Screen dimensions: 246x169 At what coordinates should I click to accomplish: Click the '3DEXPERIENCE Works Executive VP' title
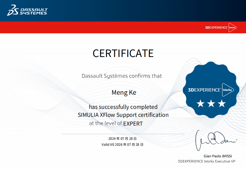click(x=207, y=161)
